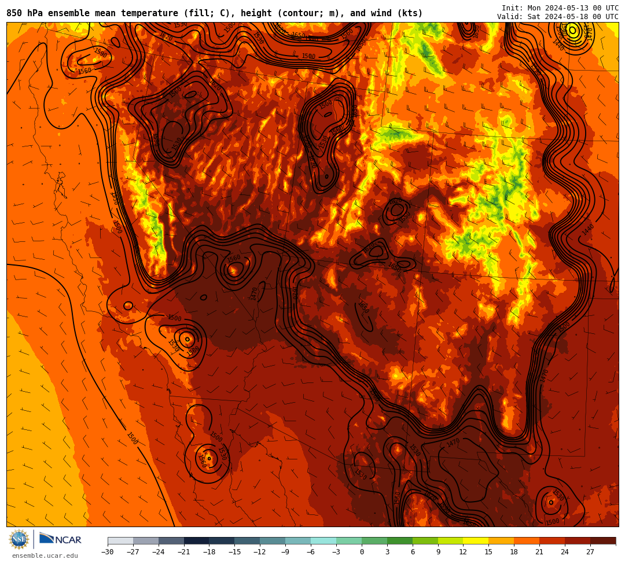Click the −9 colorbar tick label
Viewport: 625px width, 563px height.
pyautogui.click(x=286, y=552)
